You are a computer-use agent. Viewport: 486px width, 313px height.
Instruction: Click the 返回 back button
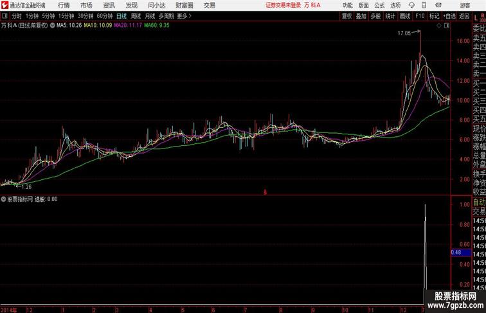(464, 16)
